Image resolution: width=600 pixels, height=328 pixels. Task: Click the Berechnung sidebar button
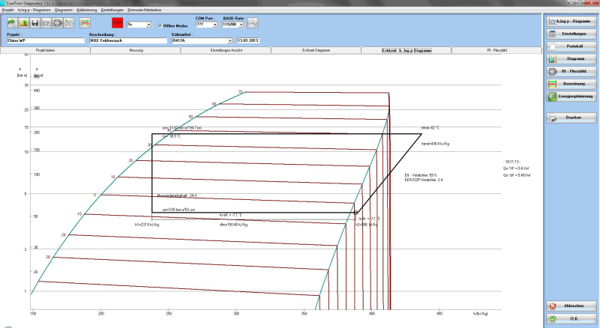[x=571, y=84]
